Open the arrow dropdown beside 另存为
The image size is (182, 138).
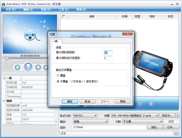point(177,116)
